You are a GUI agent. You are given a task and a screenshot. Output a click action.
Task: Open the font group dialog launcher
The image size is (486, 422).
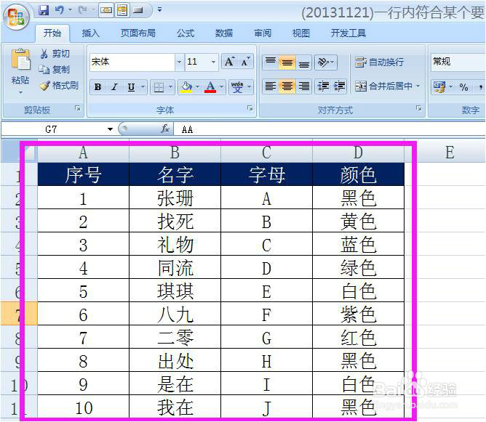click(x=250, y=108)
